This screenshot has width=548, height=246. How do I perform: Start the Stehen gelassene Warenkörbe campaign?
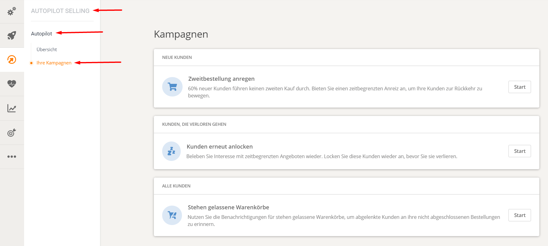point(520,215)
